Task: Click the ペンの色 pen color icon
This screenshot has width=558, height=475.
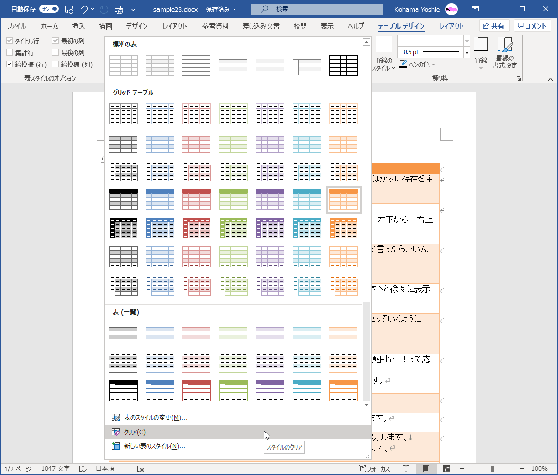Action: click(x=403, y=64)
